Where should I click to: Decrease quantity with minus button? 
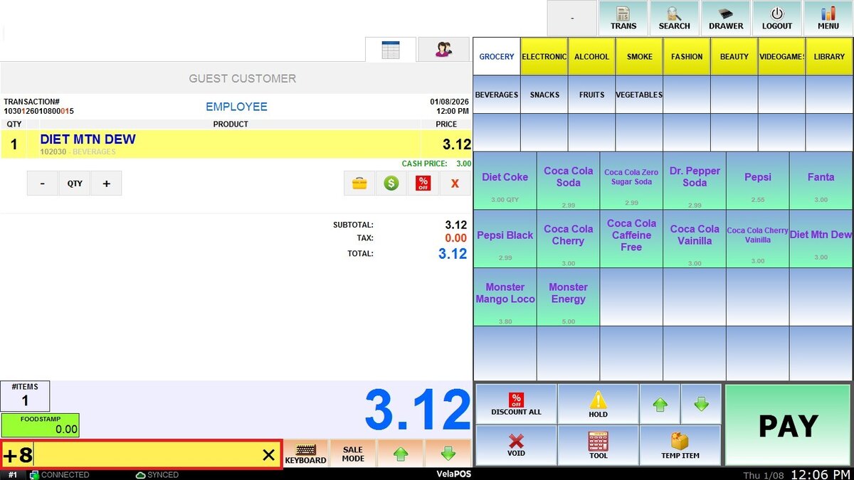click(43, 183)
